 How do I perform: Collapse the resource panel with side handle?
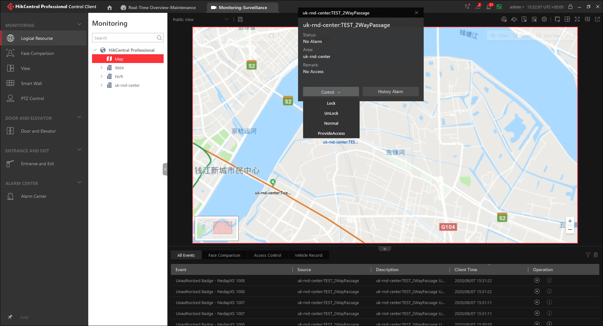coord(165,169)
